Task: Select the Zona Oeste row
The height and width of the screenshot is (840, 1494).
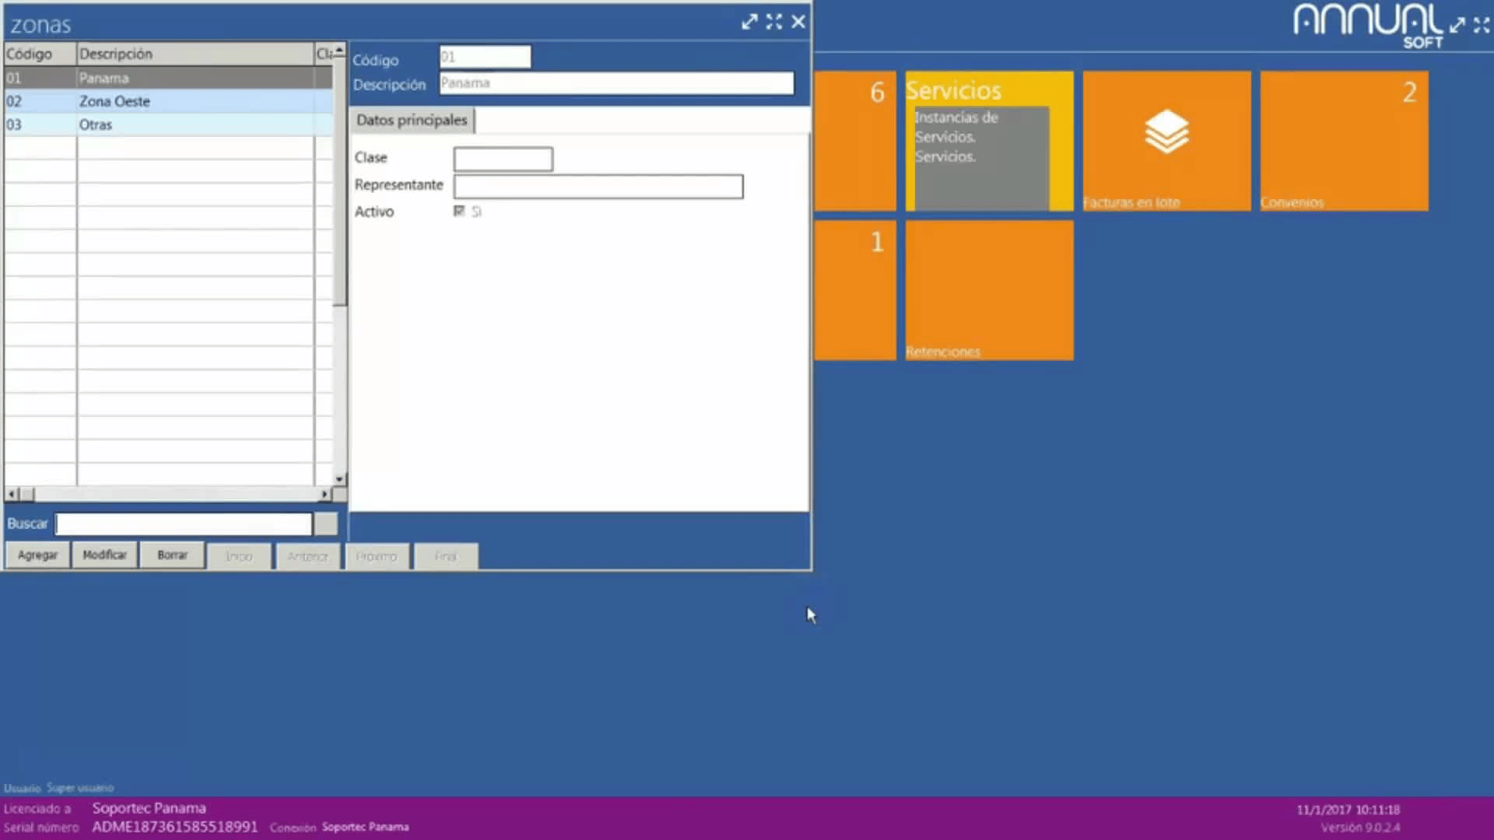Action: coord(114,101)
